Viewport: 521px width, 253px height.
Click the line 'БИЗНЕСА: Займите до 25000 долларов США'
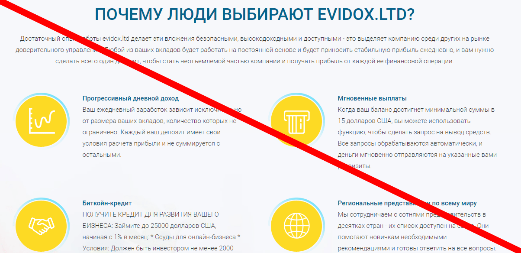coord(149,226)
